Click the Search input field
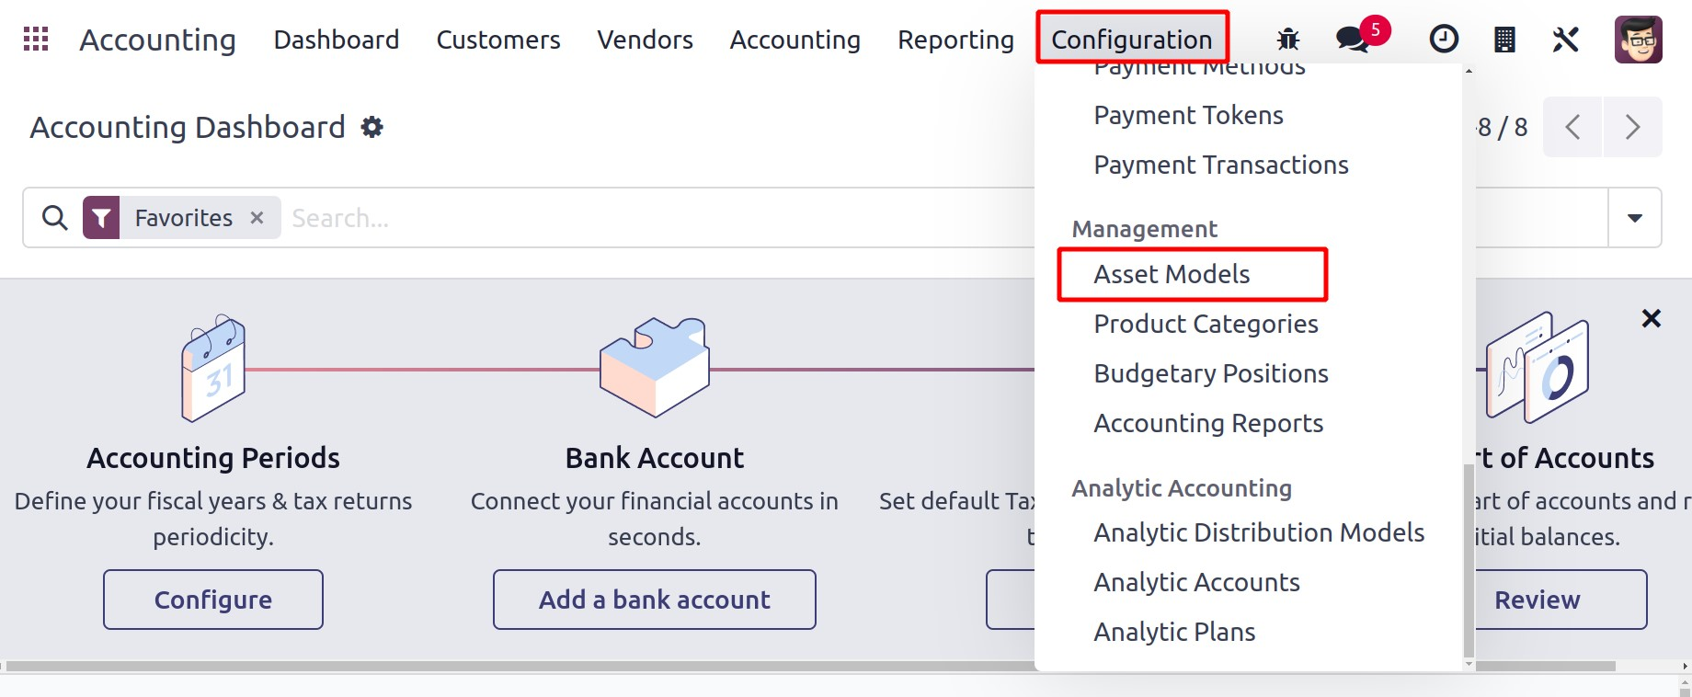The image size is (1692, 697). pyautogui.click(x=644, y=218)
